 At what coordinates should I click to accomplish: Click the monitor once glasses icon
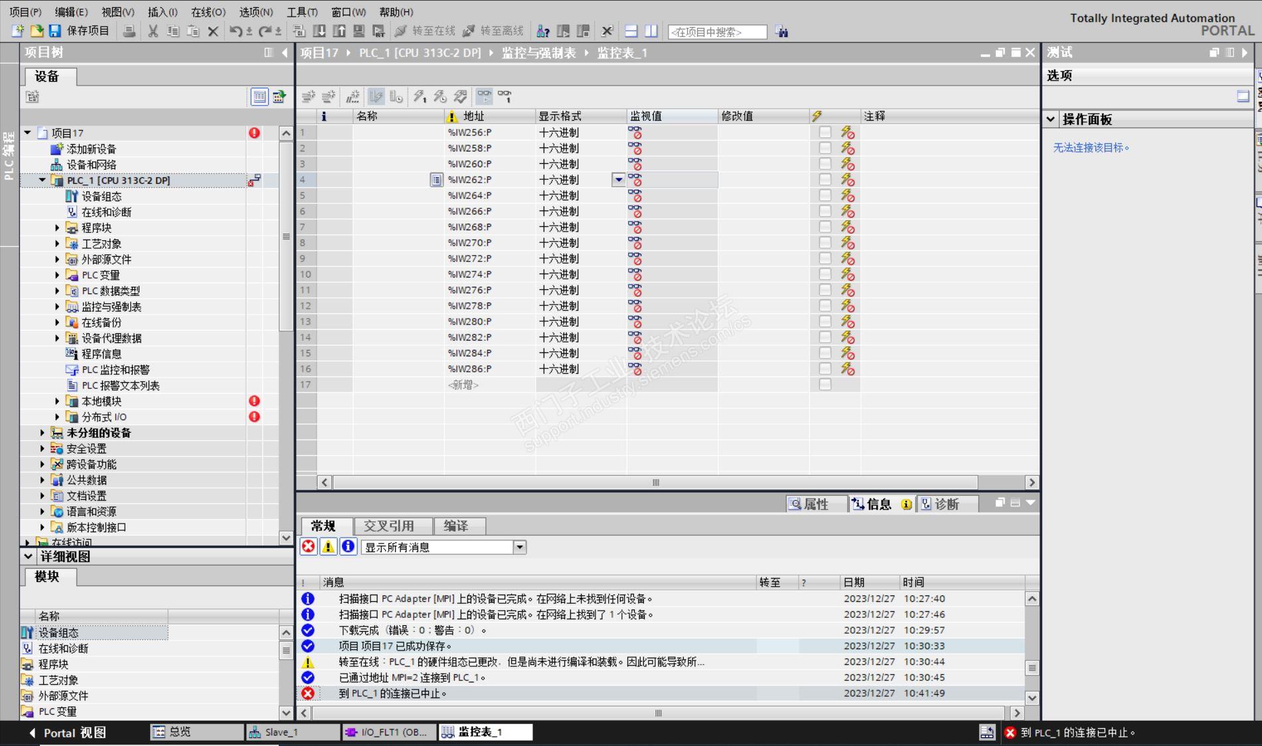click(505, 97)
